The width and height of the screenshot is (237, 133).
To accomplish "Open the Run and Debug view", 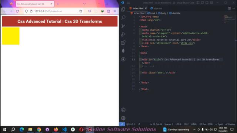I will [x=123, y=34].
